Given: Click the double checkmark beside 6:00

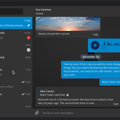Looking at the screenshot, I should tap(23, 82).
